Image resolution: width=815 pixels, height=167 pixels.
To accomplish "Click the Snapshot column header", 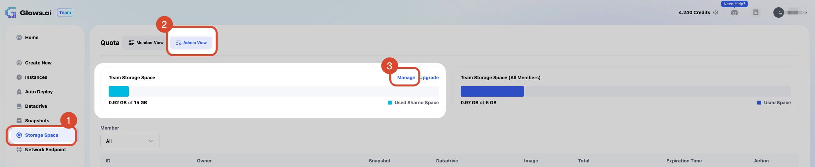I will (379, 161).
